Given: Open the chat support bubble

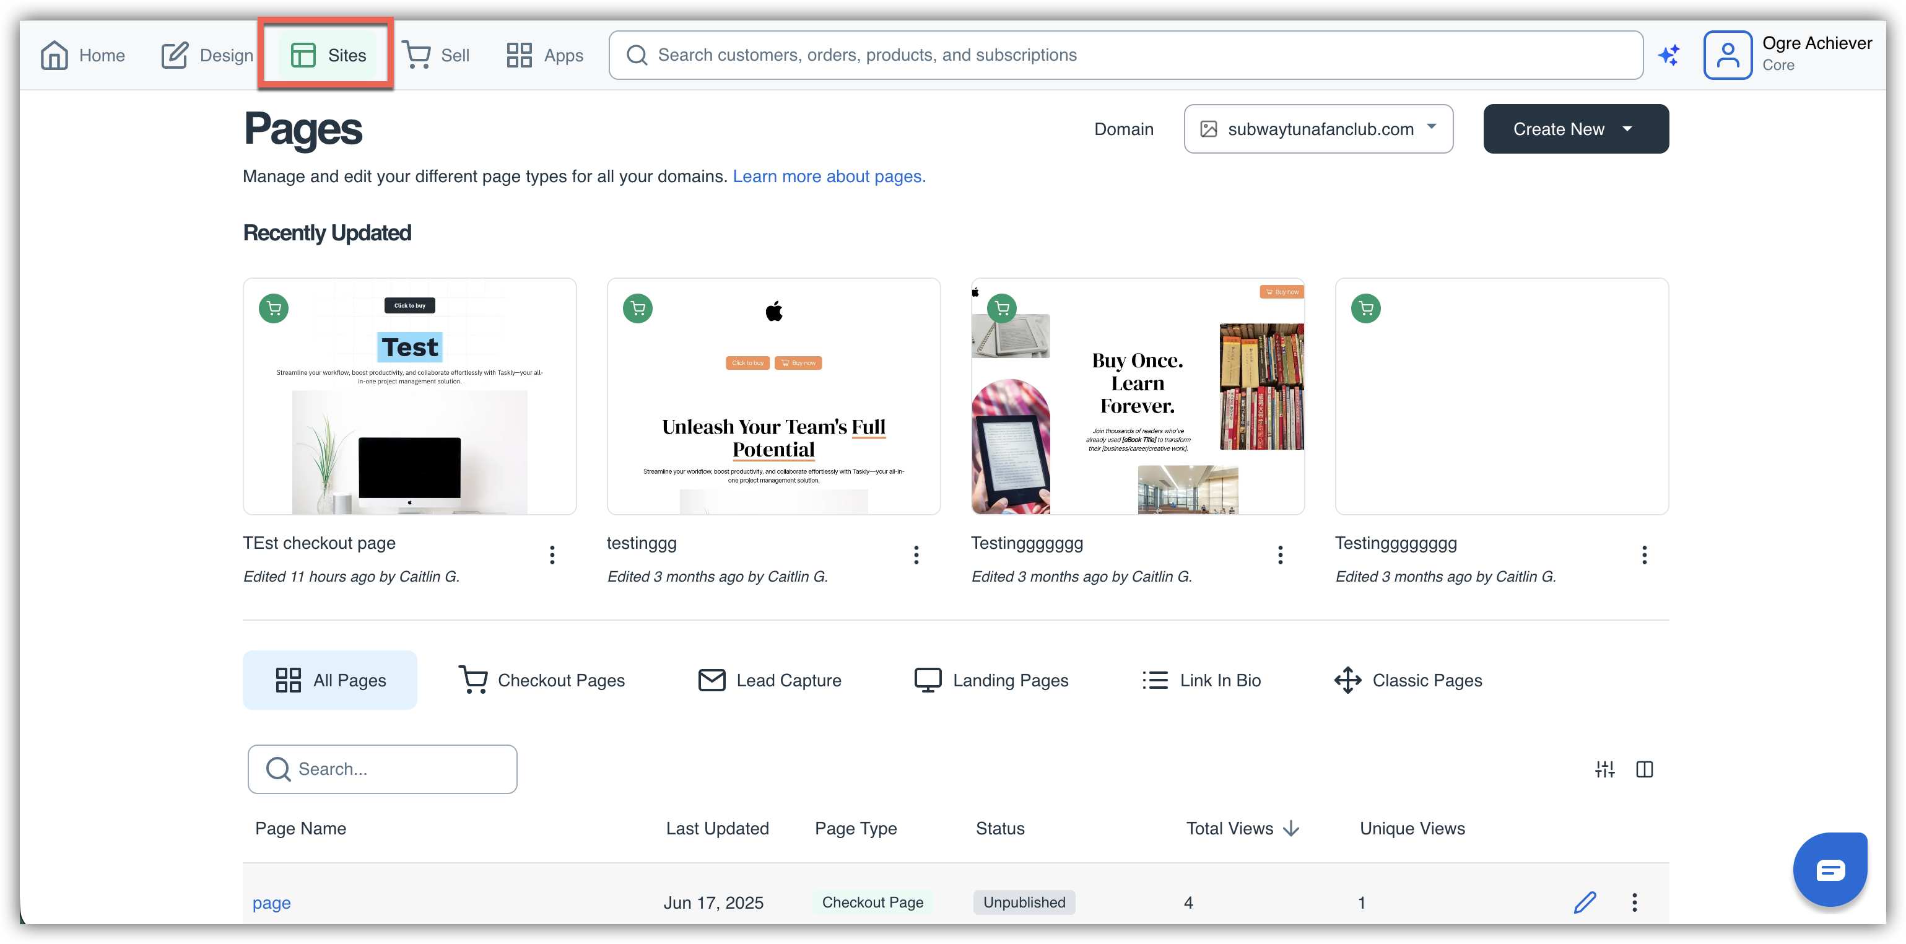Looking at the screenshot, I should pos(1829,869).
